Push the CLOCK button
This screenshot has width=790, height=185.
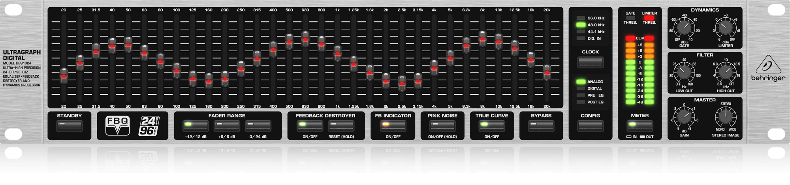(x=591, y=62)
